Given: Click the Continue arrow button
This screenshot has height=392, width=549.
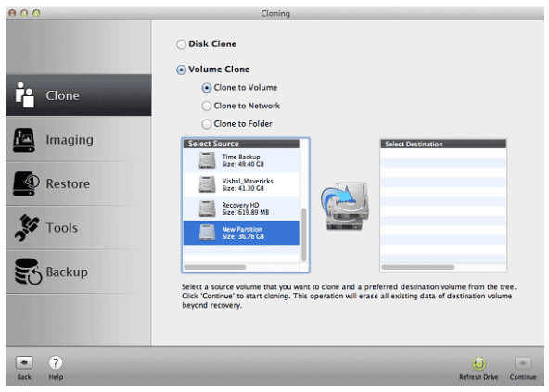Looking at the screenshot, I should 523,363.
